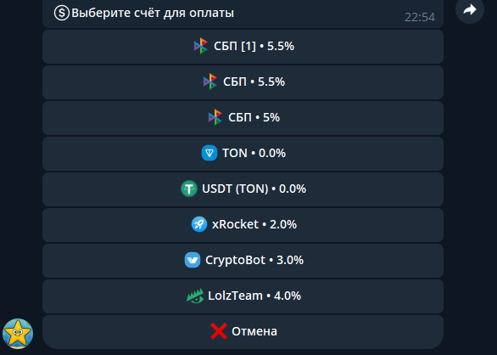497x355 pixels.
Task: Click the green USDT Tether coin icon
Action: coord(189,189)
